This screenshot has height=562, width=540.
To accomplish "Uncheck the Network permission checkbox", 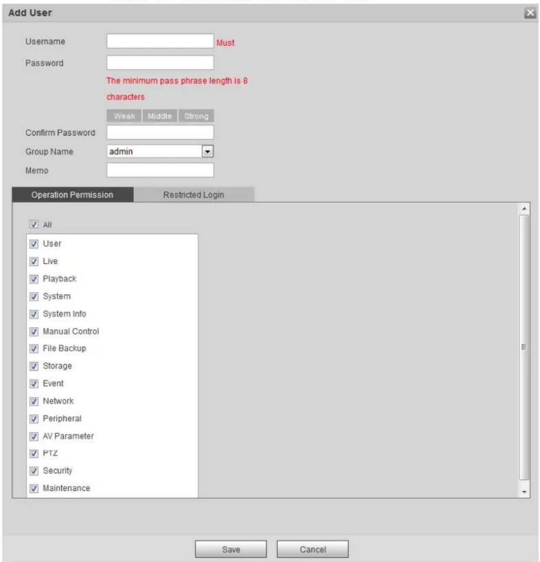I will click(x=34, y=401).
